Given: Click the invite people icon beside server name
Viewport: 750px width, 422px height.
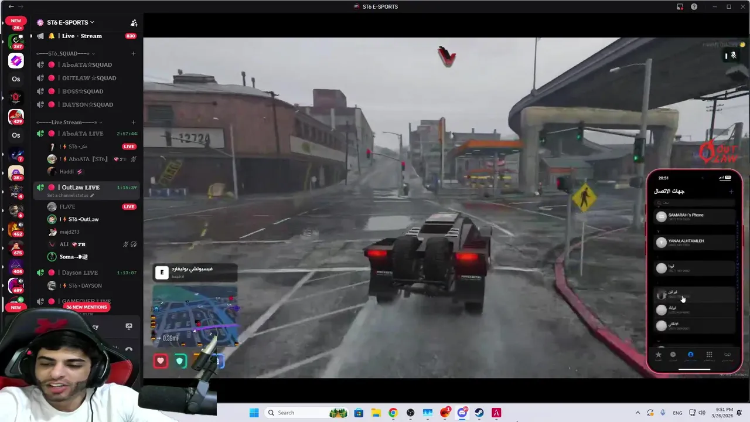Looking at the screenshot, I should (x=134, y=23).
